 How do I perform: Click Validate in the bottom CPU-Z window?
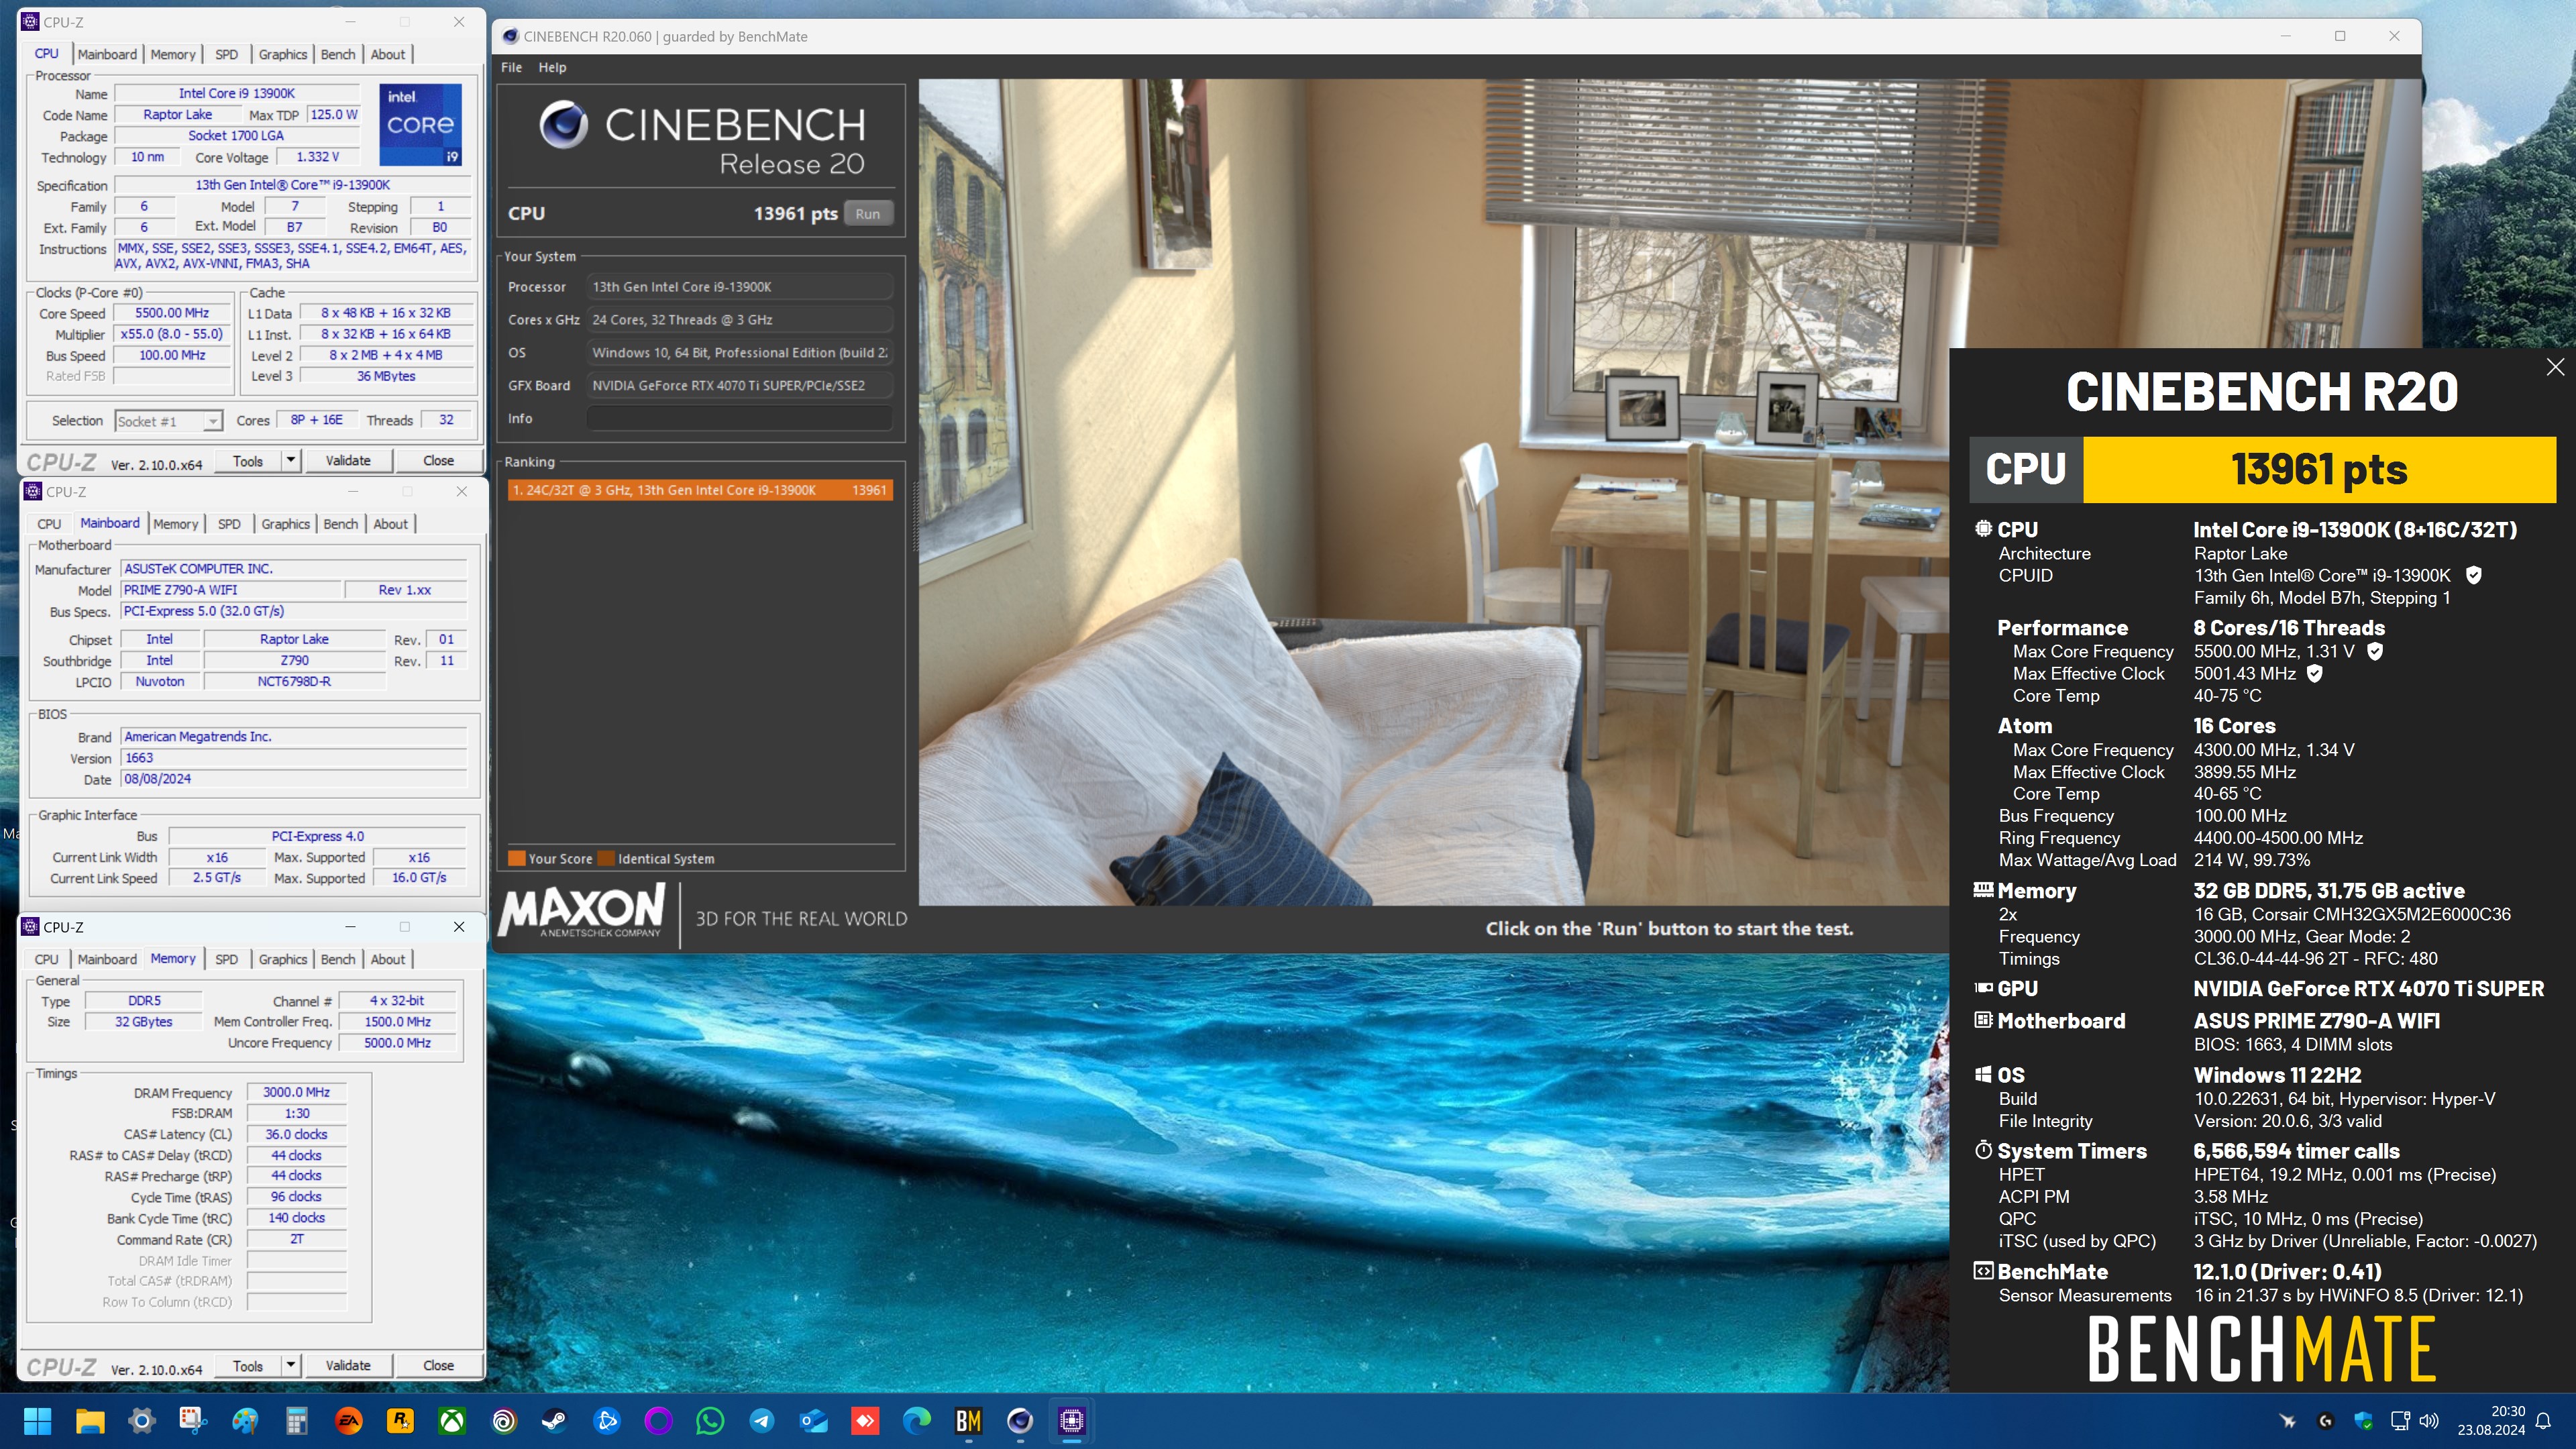(348, 1365)
